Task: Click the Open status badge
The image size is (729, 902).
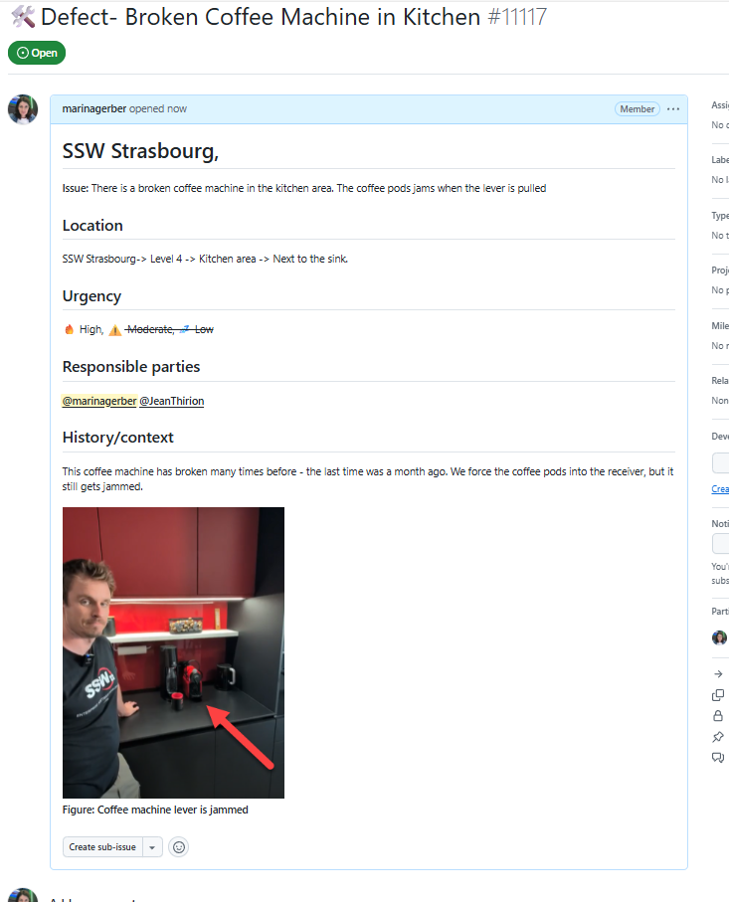Action: (x=37, y=53)
